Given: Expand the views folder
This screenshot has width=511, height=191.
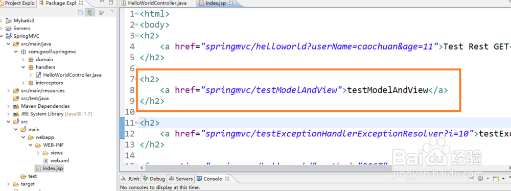Looking at the screenshot, I should coord(38,153).
